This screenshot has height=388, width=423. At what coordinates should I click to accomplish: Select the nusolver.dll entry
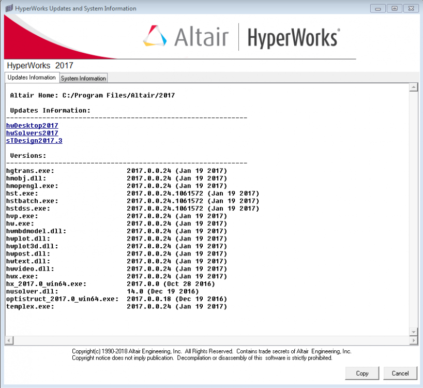102,292
